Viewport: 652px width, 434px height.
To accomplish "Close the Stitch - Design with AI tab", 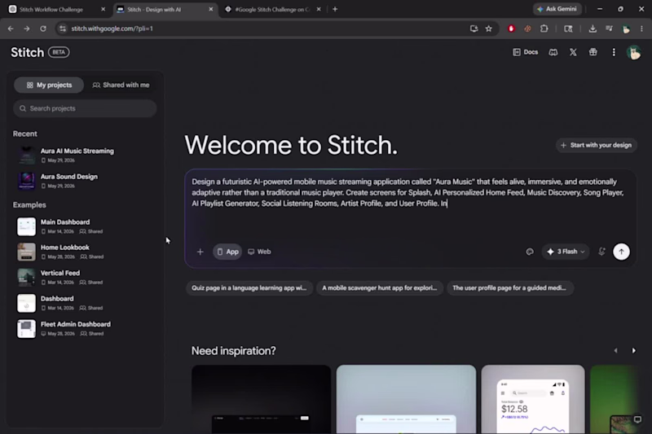I will pos(211,9).
